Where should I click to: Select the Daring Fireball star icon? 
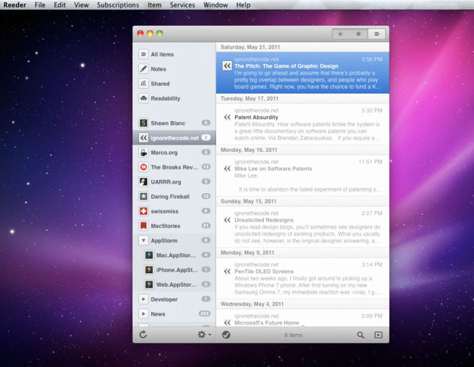(x=143, y=197)
